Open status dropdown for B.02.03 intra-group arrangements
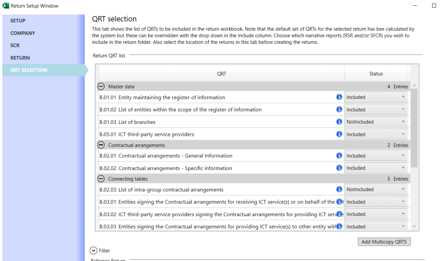The height and width of the screenshot is (261, 440). (376, 189)
